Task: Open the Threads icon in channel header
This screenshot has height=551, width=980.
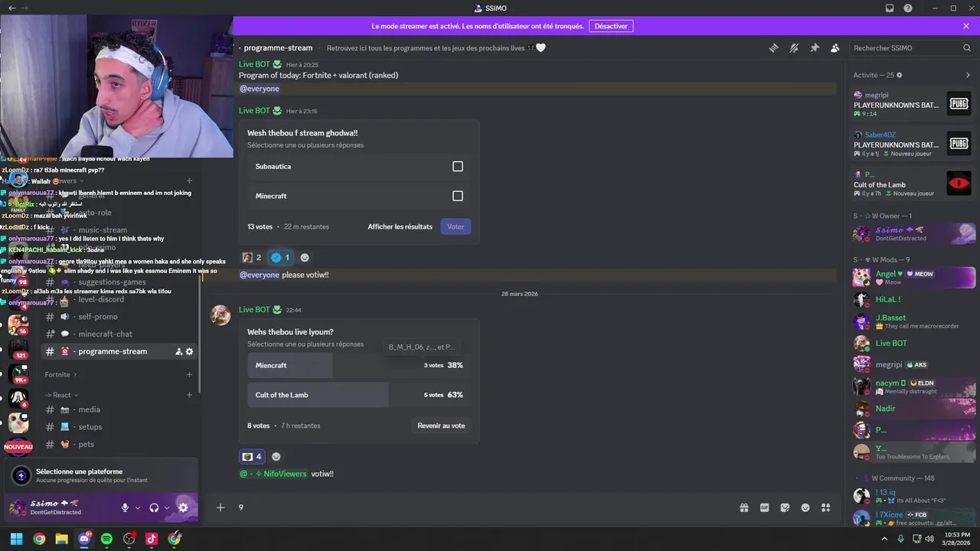Action: 773,47
